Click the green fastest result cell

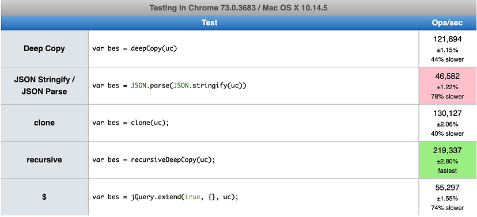[447, 160]
